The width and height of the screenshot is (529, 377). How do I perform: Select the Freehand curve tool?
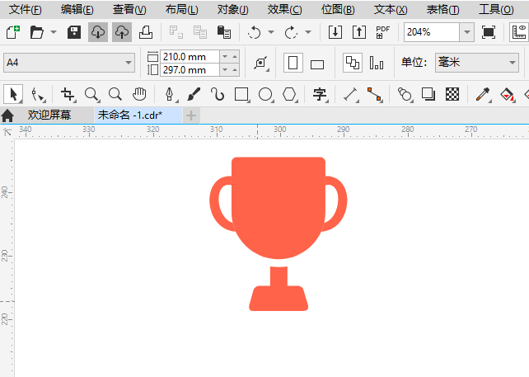tap(218, 94)
